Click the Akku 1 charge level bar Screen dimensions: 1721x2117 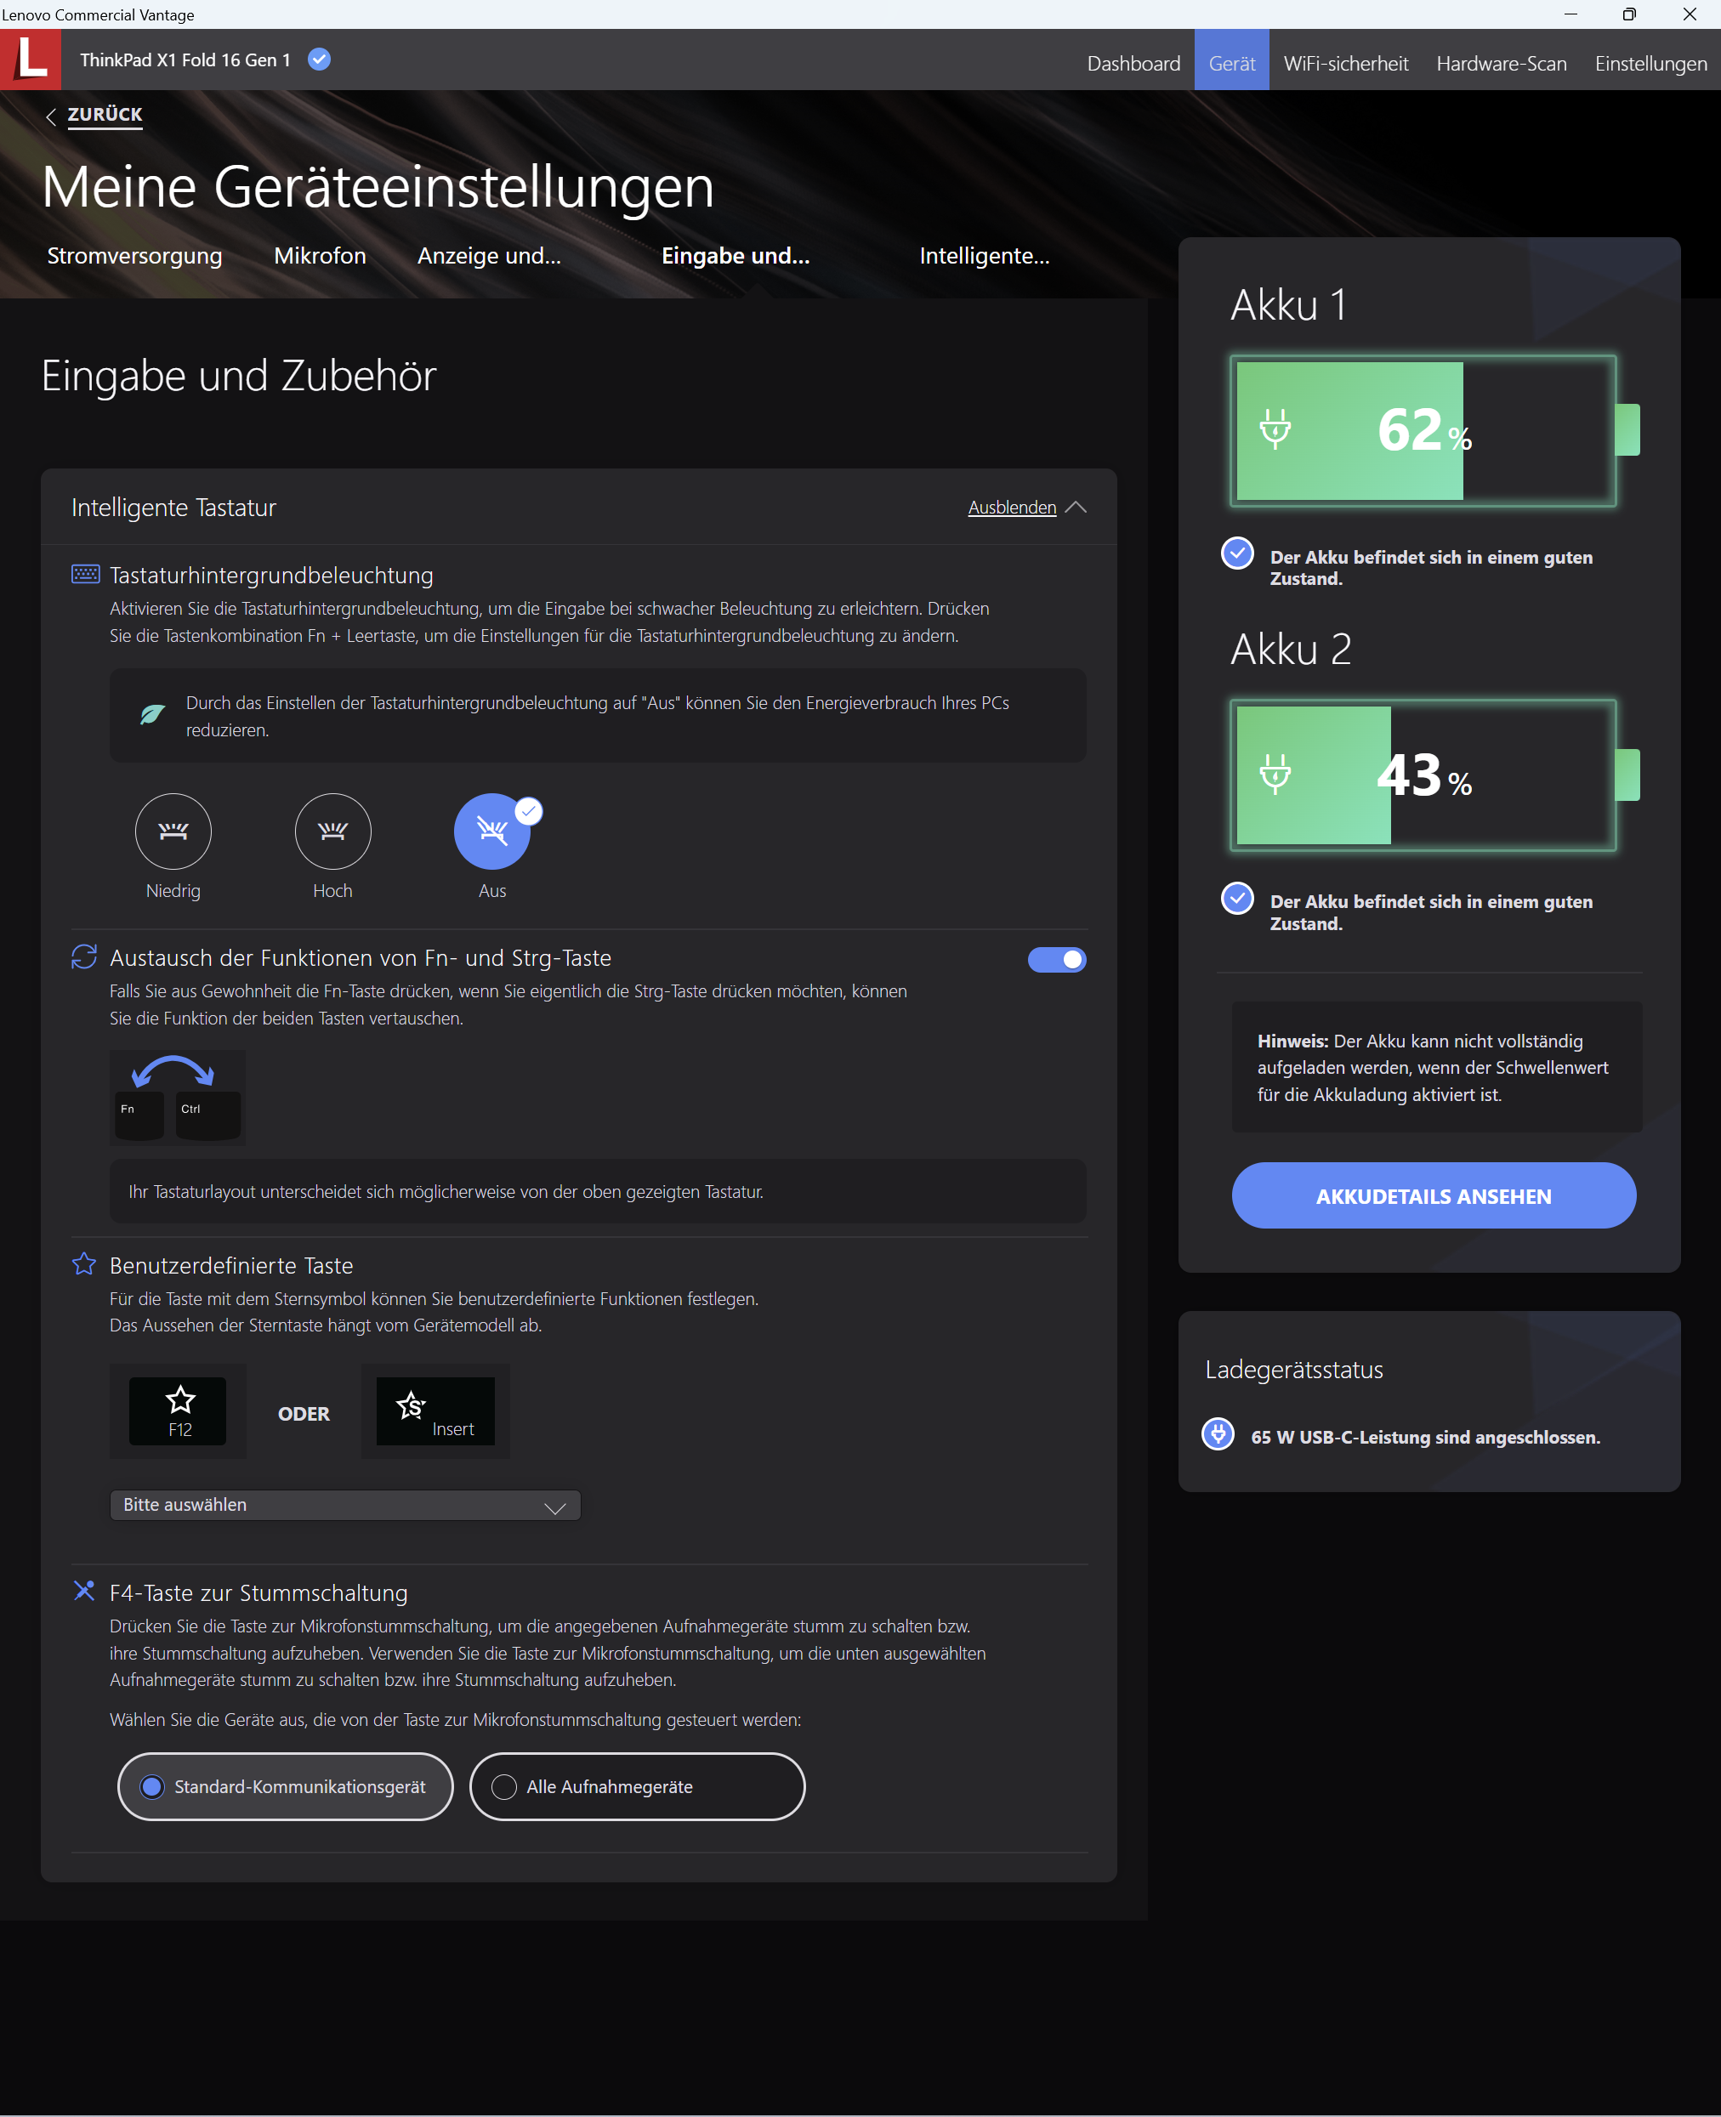[1423, 430]
